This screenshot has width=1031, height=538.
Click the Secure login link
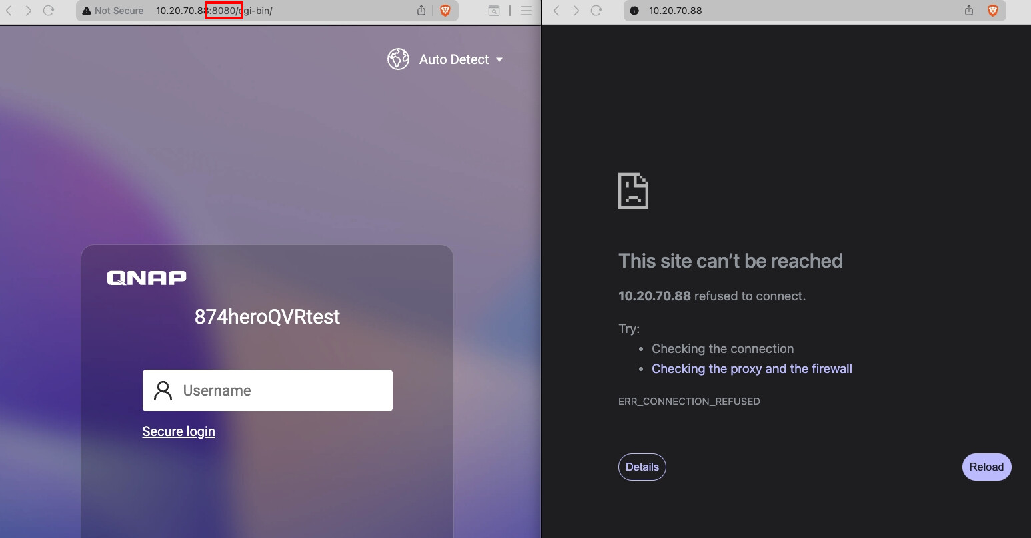179,431
